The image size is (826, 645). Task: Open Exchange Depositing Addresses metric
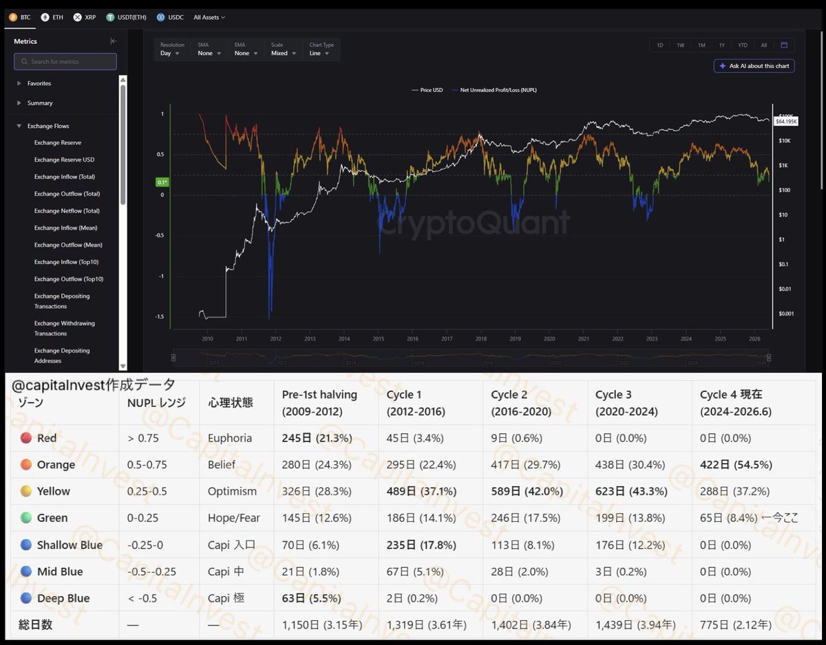click(62, 356)
